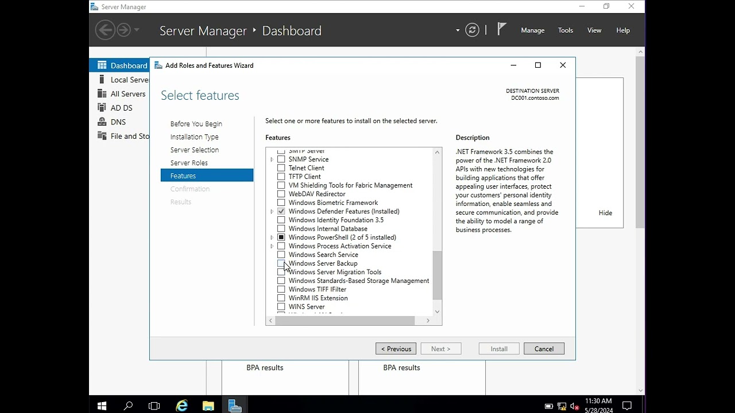Click the Server Manager title bar icon

point(94,7)
